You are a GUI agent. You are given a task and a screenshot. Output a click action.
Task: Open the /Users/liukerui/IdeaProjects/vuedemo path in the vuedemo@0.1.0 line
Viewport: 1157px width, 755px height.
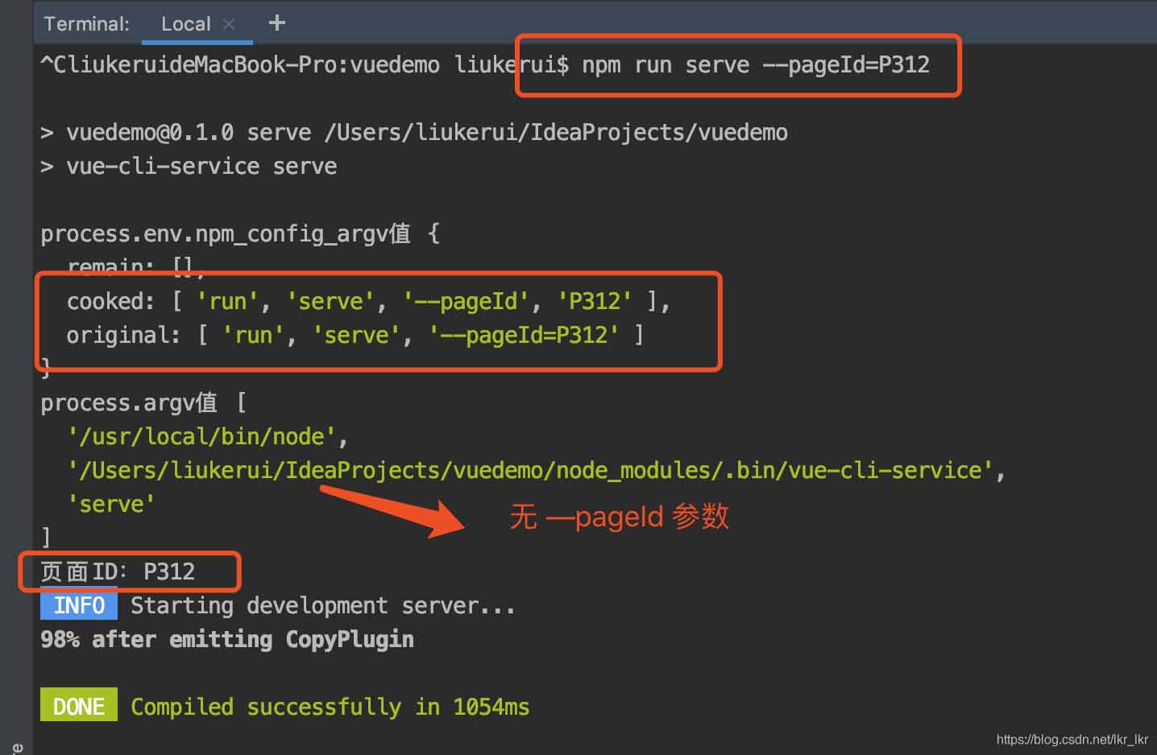pyautogui.click(x=555, y=133)
